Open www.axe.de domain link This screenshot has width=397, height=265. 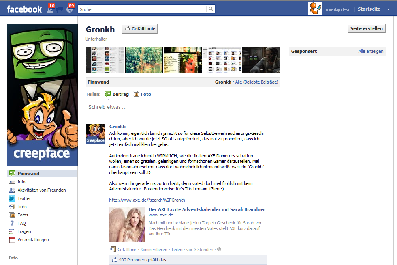[x=161, y=215]
